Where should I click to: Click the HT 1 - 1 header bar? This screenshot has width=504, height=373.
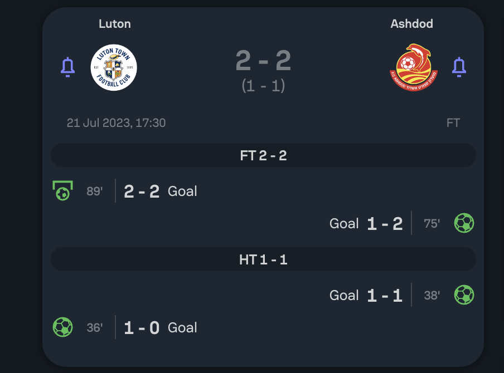tap(263, 259)
